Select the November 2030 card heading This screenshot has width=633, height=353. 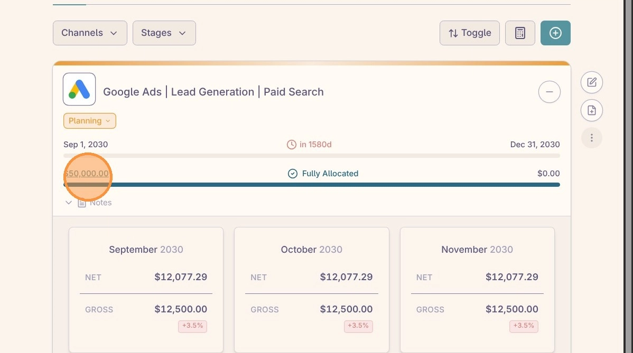coord(477,250)
